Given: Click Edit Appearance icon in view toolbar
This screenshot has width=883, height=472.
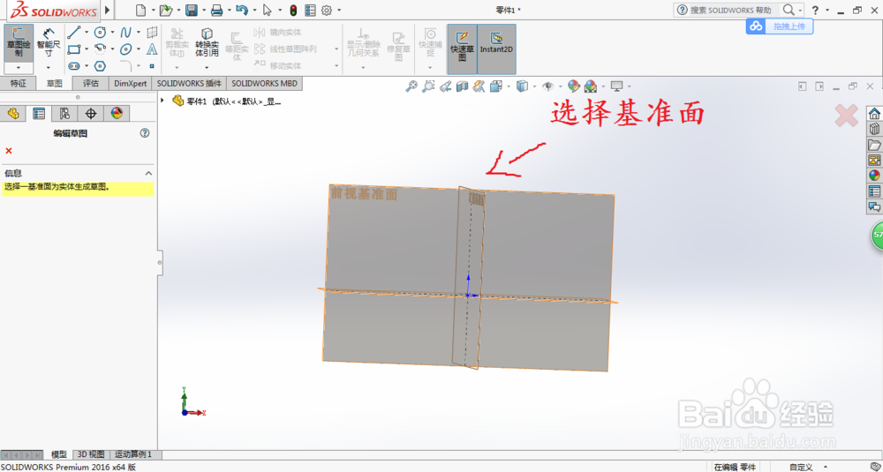Looking at the screenshot, I should coord(573,86).
